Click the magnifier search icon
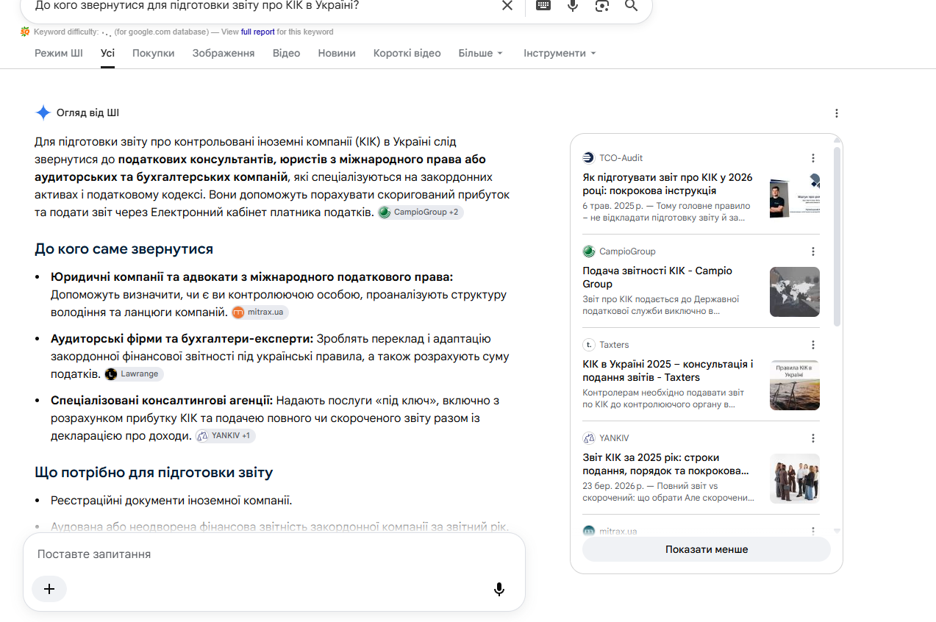Screen dimensions: 936x622 click(631, 6)
